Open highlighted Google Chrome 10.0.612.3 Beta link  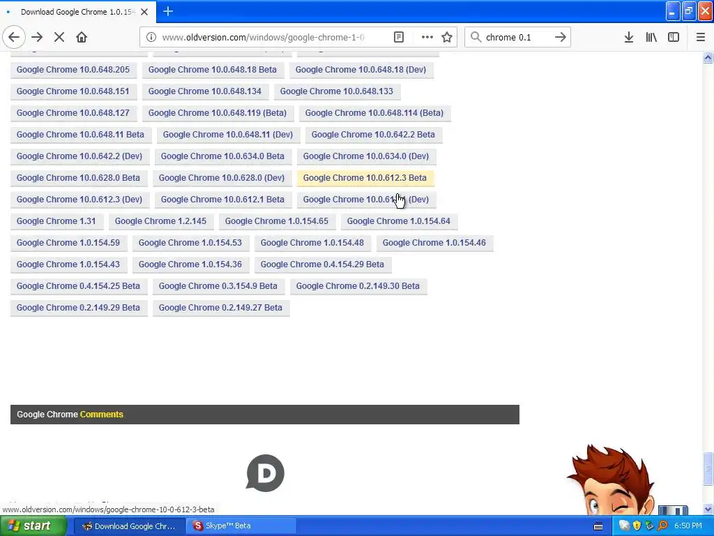[365, 178]
